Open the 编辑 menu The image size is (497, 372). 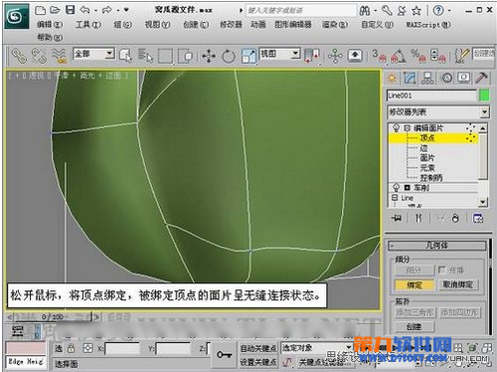pyautogui.click(x=50, y=25)
